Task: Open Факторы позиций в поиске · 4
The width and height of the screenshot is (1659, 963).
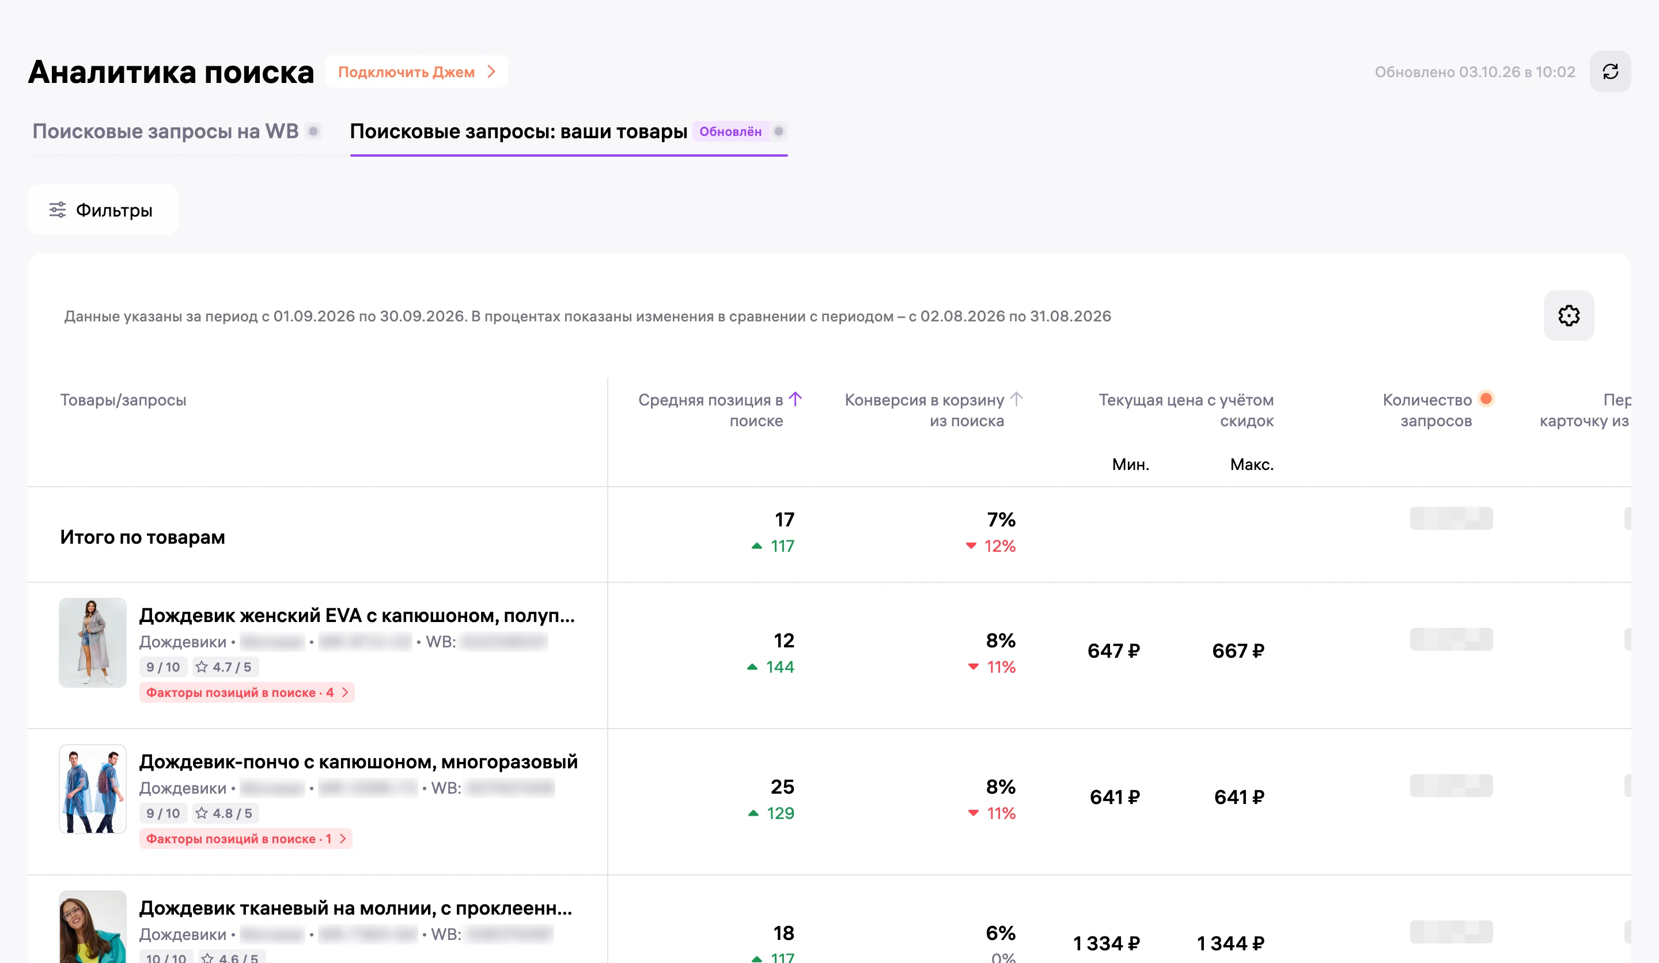Action: pyautogui.click(x=247, y=692)
